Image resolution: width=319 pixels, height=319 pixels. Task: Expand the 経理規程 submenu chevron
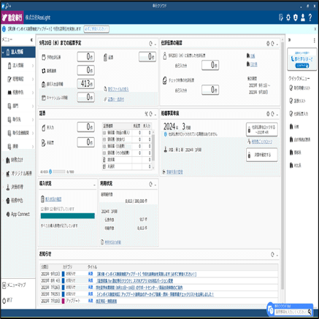pyautogui.click(x=33, y=79)
